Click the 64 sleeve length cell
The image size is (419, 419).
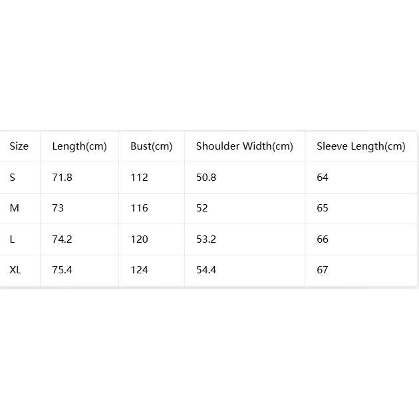(x=323, y=178)
